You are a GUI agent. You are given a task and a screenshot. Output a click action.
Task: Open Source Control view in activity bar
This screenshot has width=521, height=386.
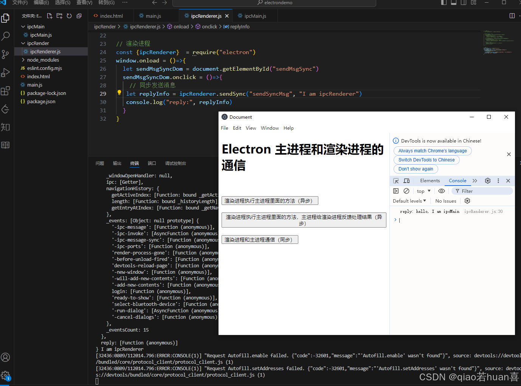tap(5, 54)
